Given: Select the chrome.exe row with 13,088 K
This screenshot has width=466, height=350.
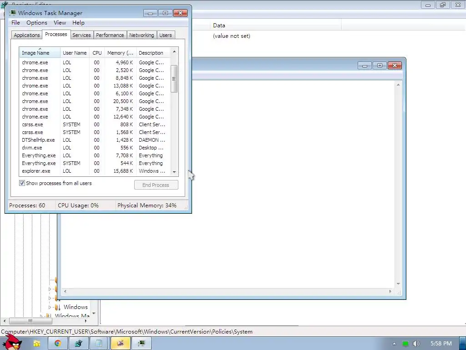Looking at the screenshot, I should [x=95, y=86].
